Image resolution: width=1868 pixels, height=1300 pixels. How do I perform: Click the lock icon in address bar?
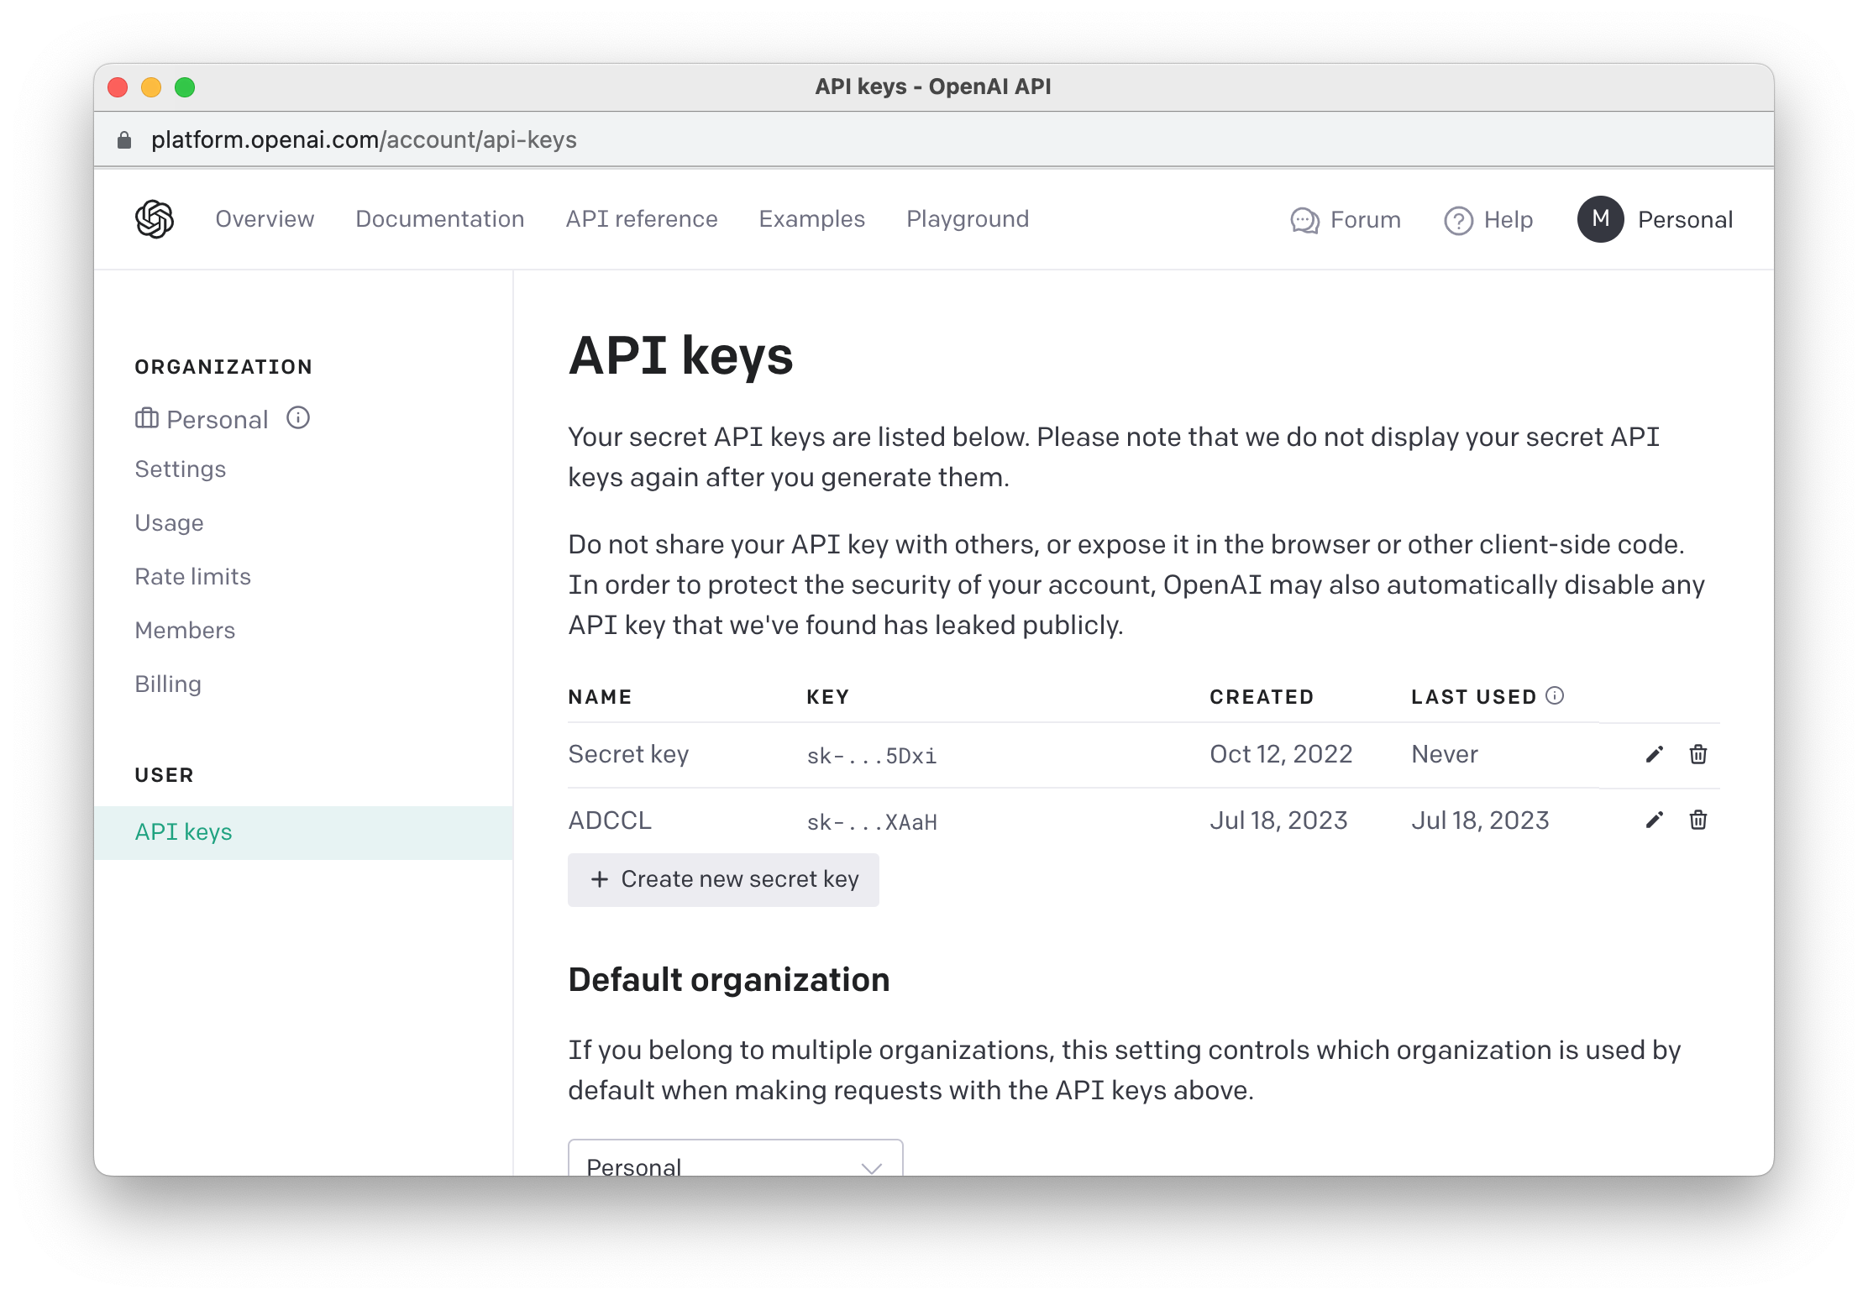point(124,140)
